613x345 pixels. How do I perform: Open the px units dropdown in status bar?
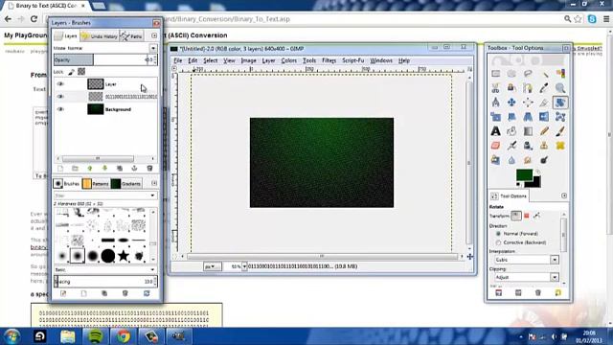(212, 266)
